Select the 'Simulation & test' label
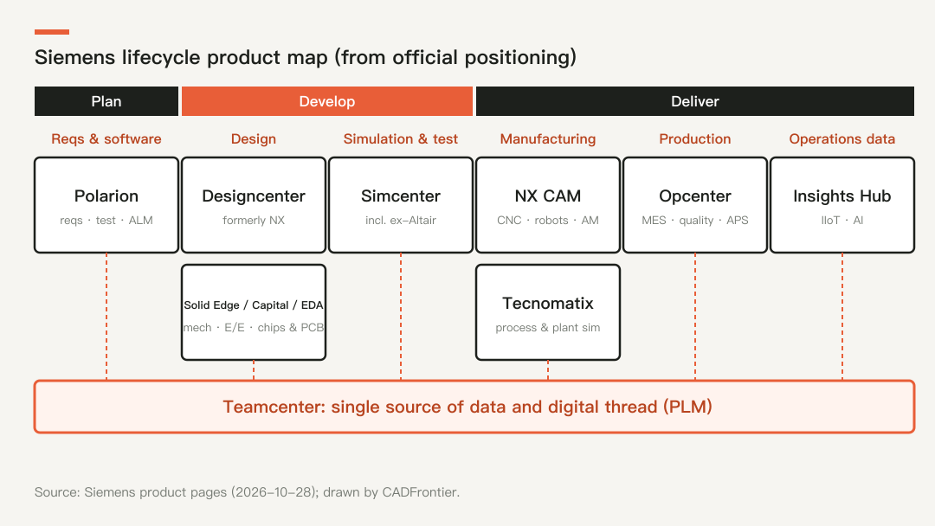Screen dimensions: 935x526 coord(401,138)
